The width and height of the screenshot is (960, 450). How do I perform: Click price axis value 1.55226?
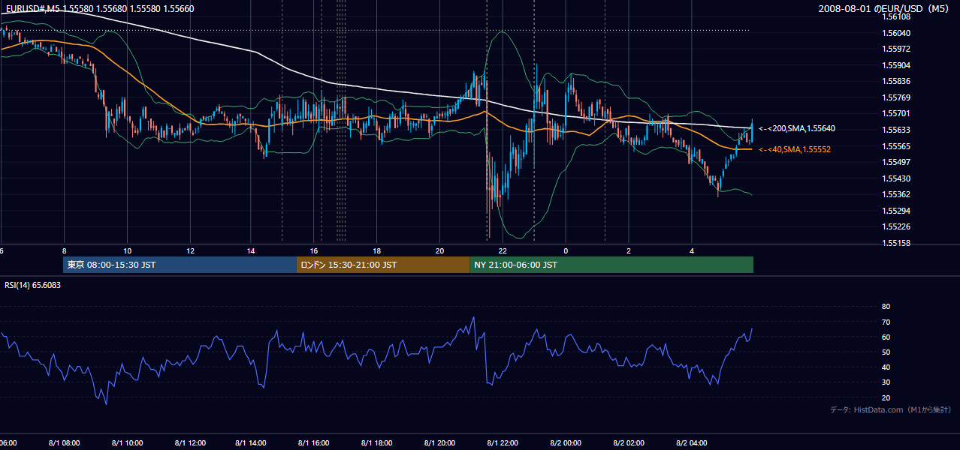point(896,226)
